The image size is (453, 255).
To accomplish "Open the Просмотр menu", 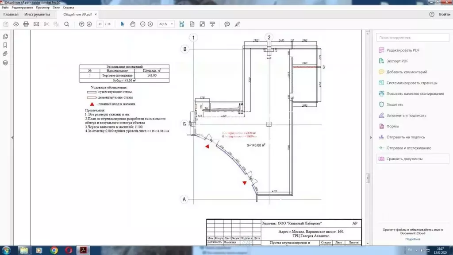I will [43, 8].
